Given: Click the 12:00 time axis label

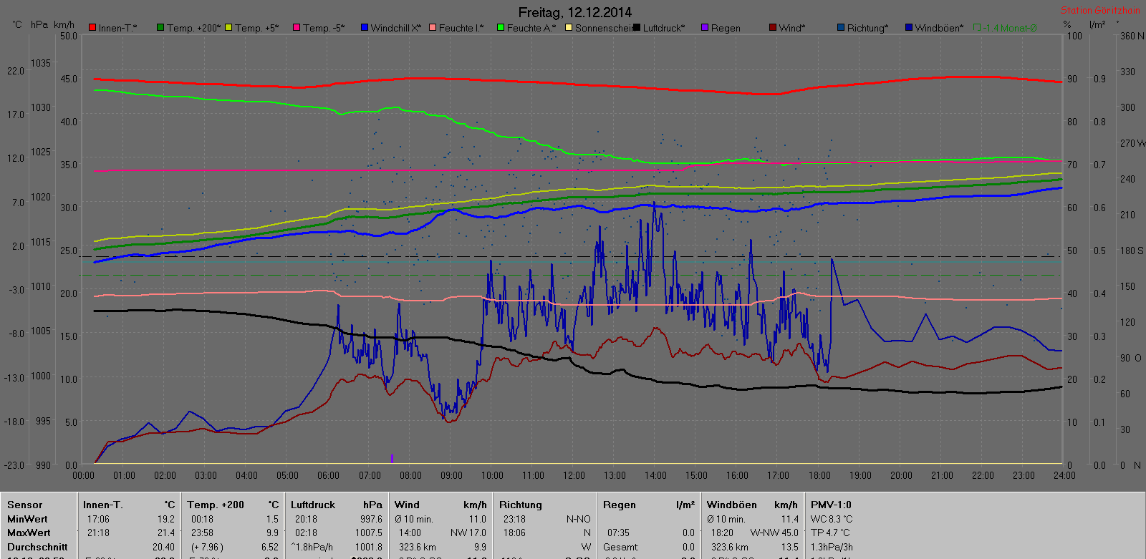Looking at the screenshot, I should point(574,475).
